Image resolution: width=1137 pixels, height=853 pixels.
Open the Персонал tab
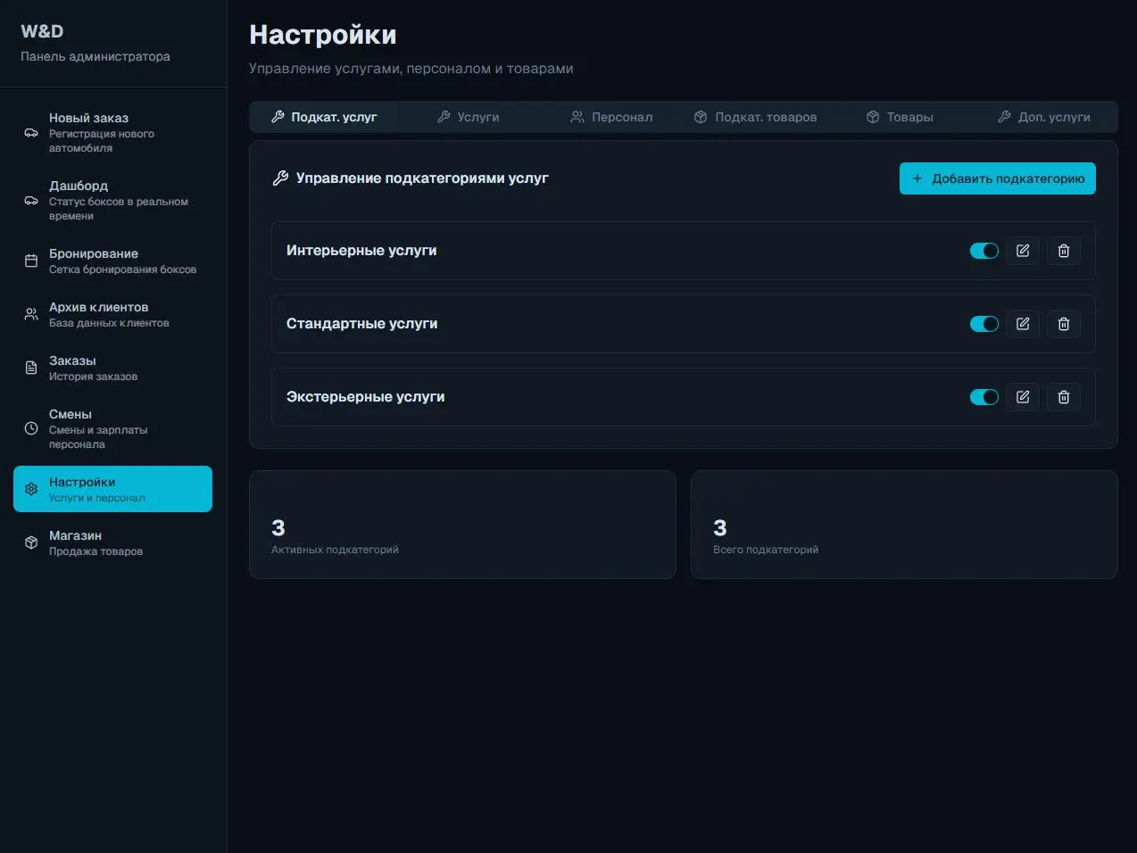click(x=612, y=117)
